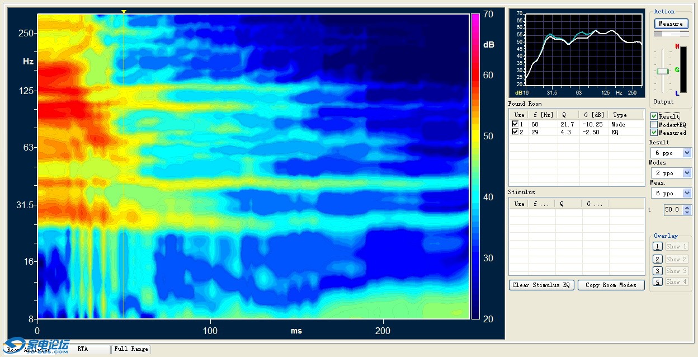Click the yellow time cursor marker
Image resolution: width=698 pixels, height=357 pixels.
(x=124, y=12)
